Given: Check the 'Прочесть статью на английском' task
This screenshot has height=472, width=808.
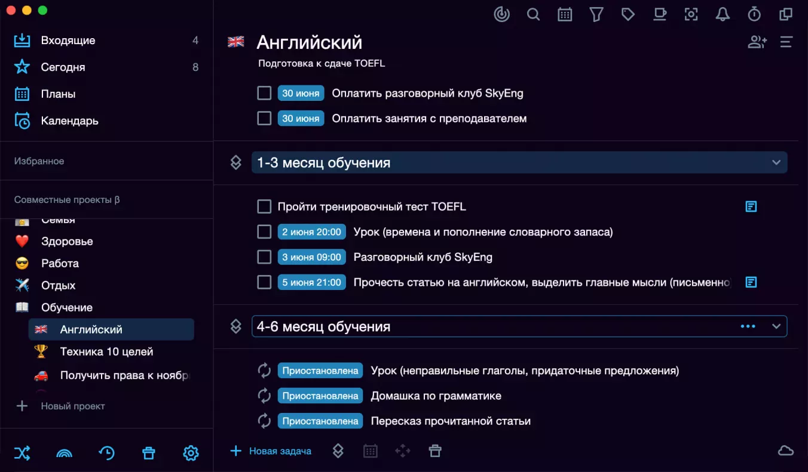Looking at the screenshot, I should coord(264,282).
